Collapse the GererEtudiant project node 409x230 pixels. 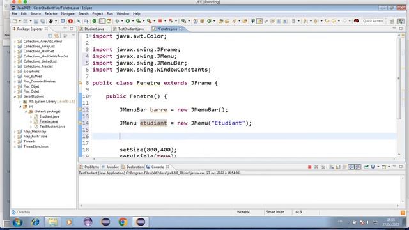pyautogui.click(x=15, y=96)
